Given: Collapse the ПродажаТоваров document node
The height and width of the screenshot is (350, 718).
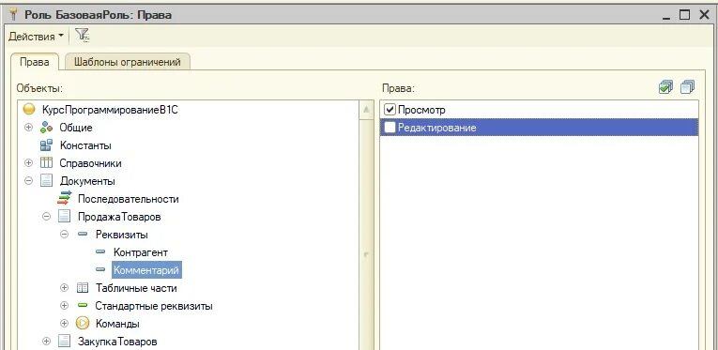Looking at the screenshot, I should [46, 217].
